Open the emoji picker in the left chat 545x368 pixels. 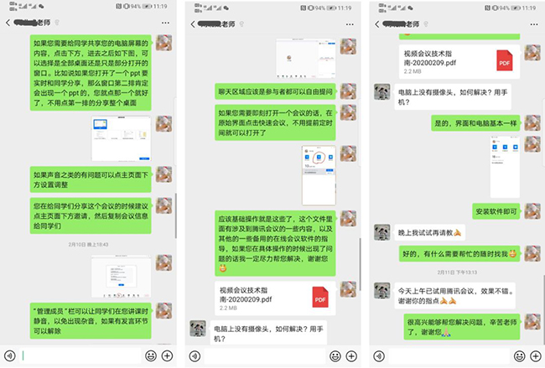pyautogui.click(x=151, y=355)
